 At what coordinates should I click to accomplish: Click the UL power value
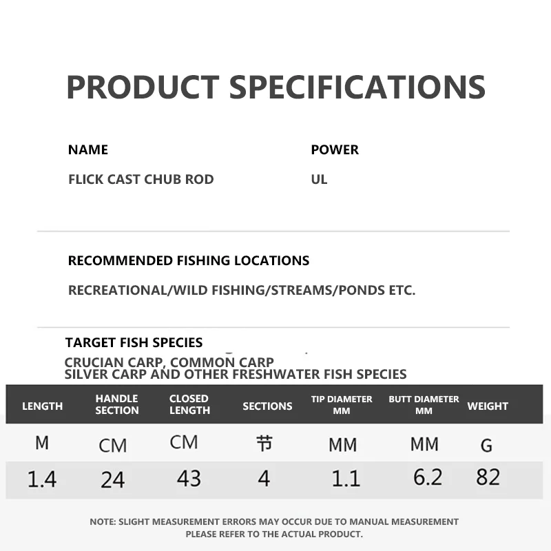319,179
